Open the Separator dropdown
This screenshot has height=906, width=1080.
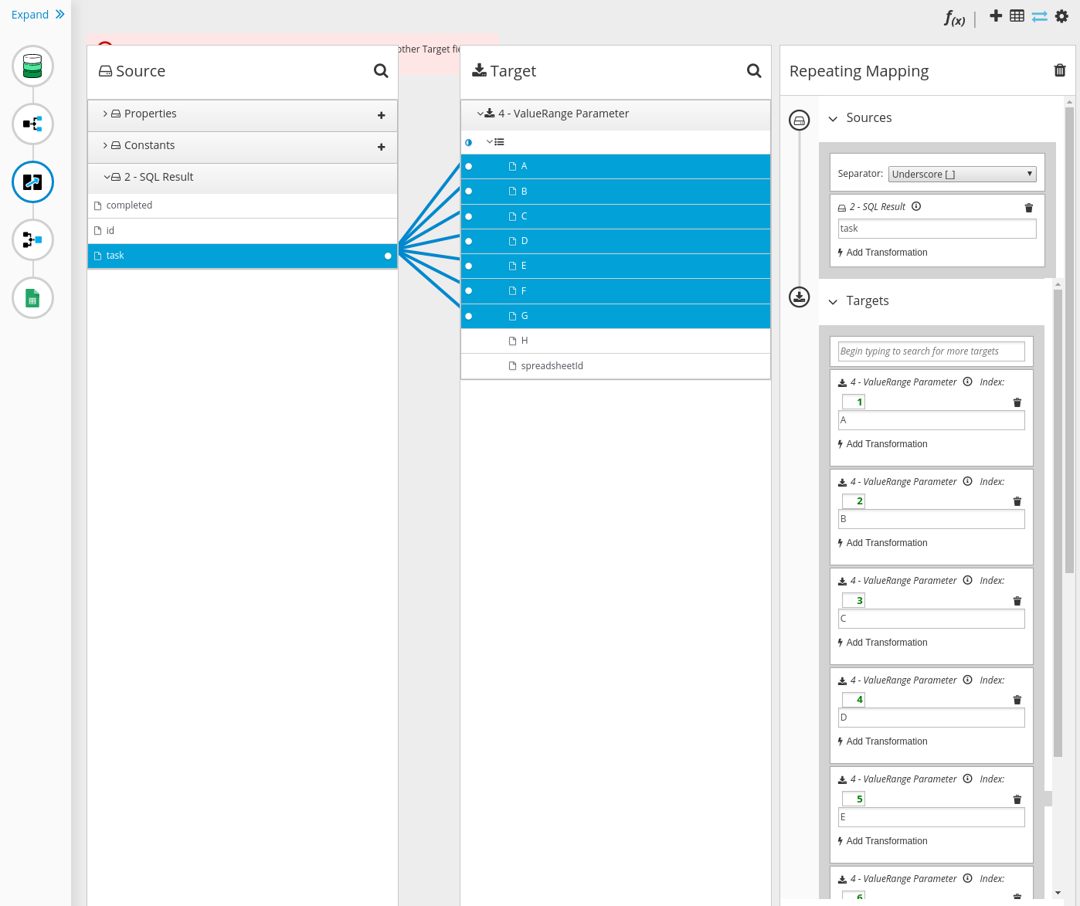[962, 175]
